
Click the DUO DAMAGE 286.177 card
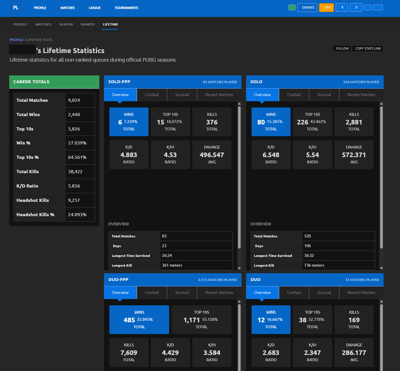(x=354, y=352)
